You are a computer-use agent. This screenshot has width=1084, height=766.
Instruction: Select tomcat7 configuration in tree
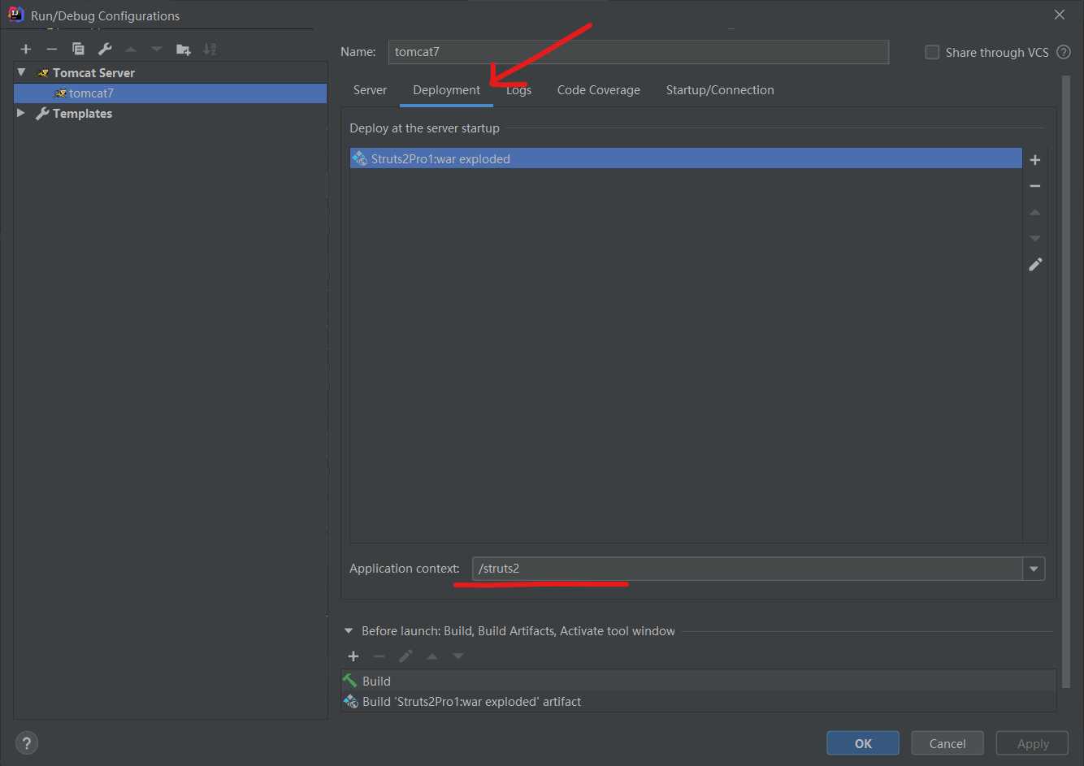pos(171,93)
